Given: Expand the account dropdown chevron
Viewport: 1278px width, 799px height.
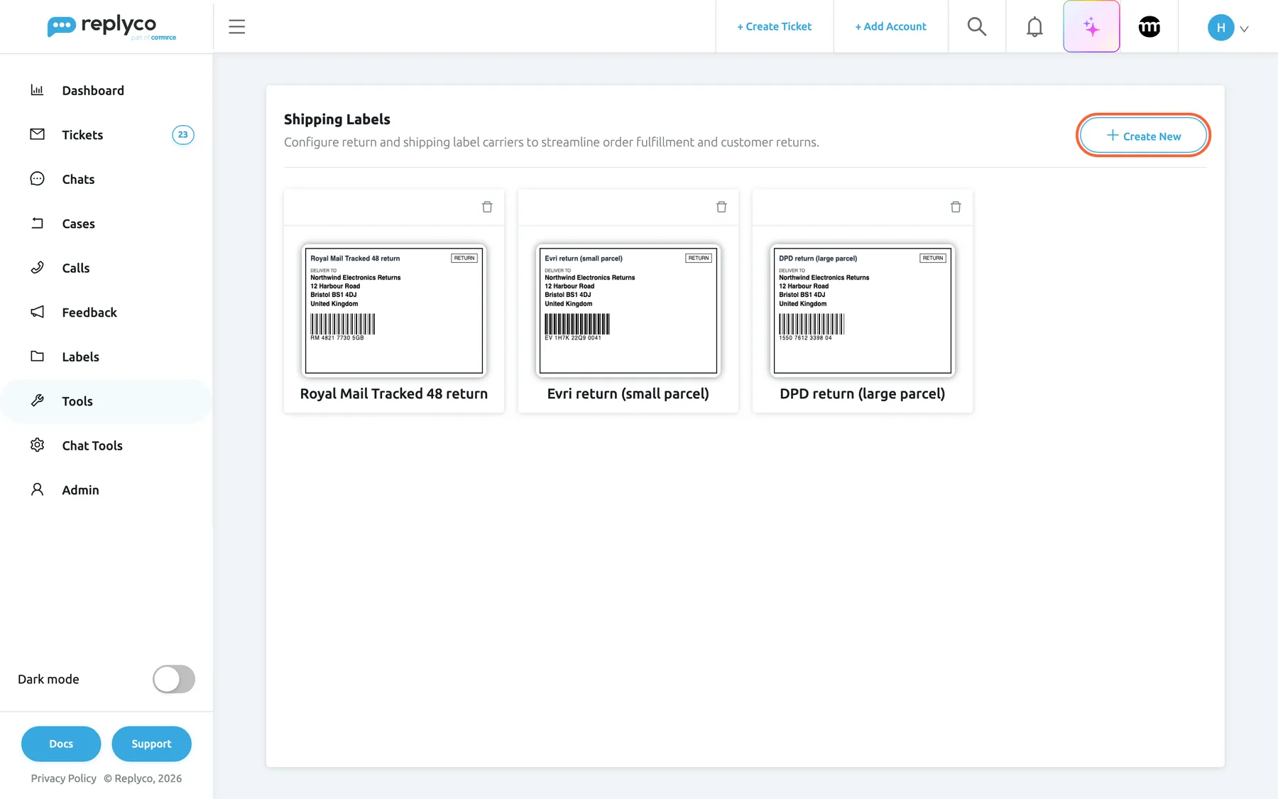Looking at the screenshot, I should (1244, 29).
